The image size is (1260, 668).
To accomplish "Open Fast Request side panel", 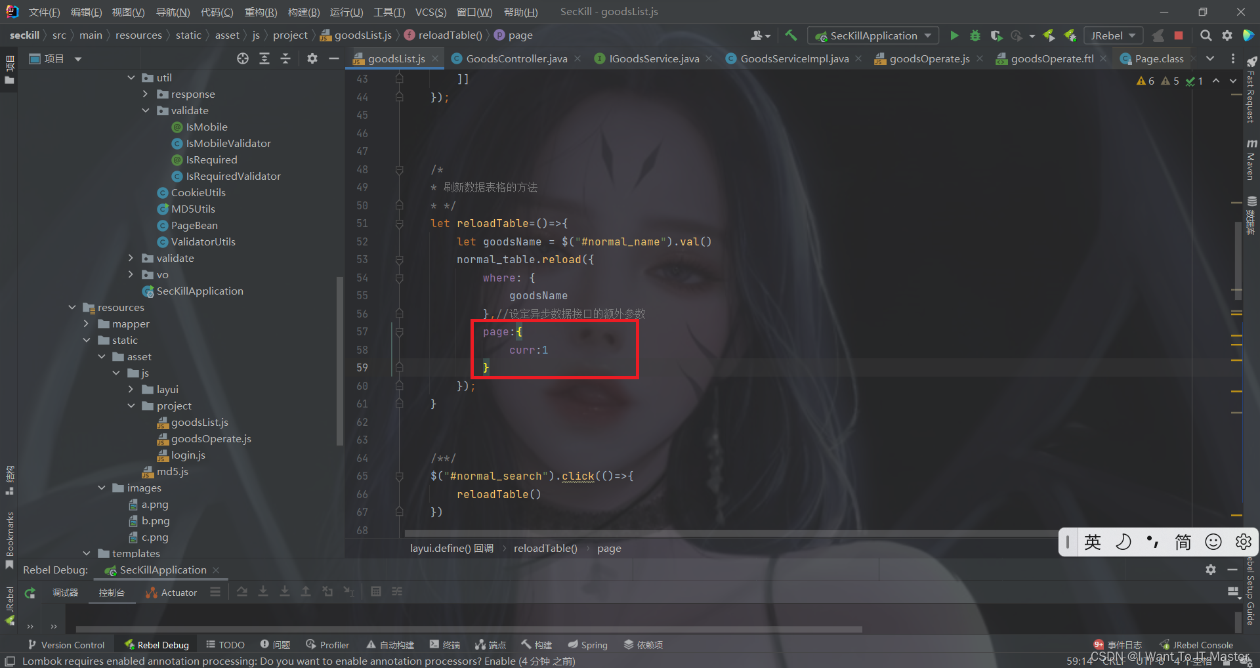I will (1251, 90).
